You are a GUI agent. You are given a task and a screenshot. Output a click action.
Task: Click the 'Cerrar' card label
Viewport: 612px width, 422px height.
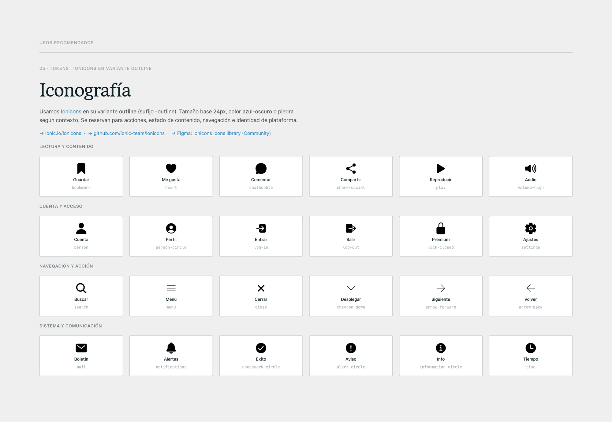click(261, 299)
